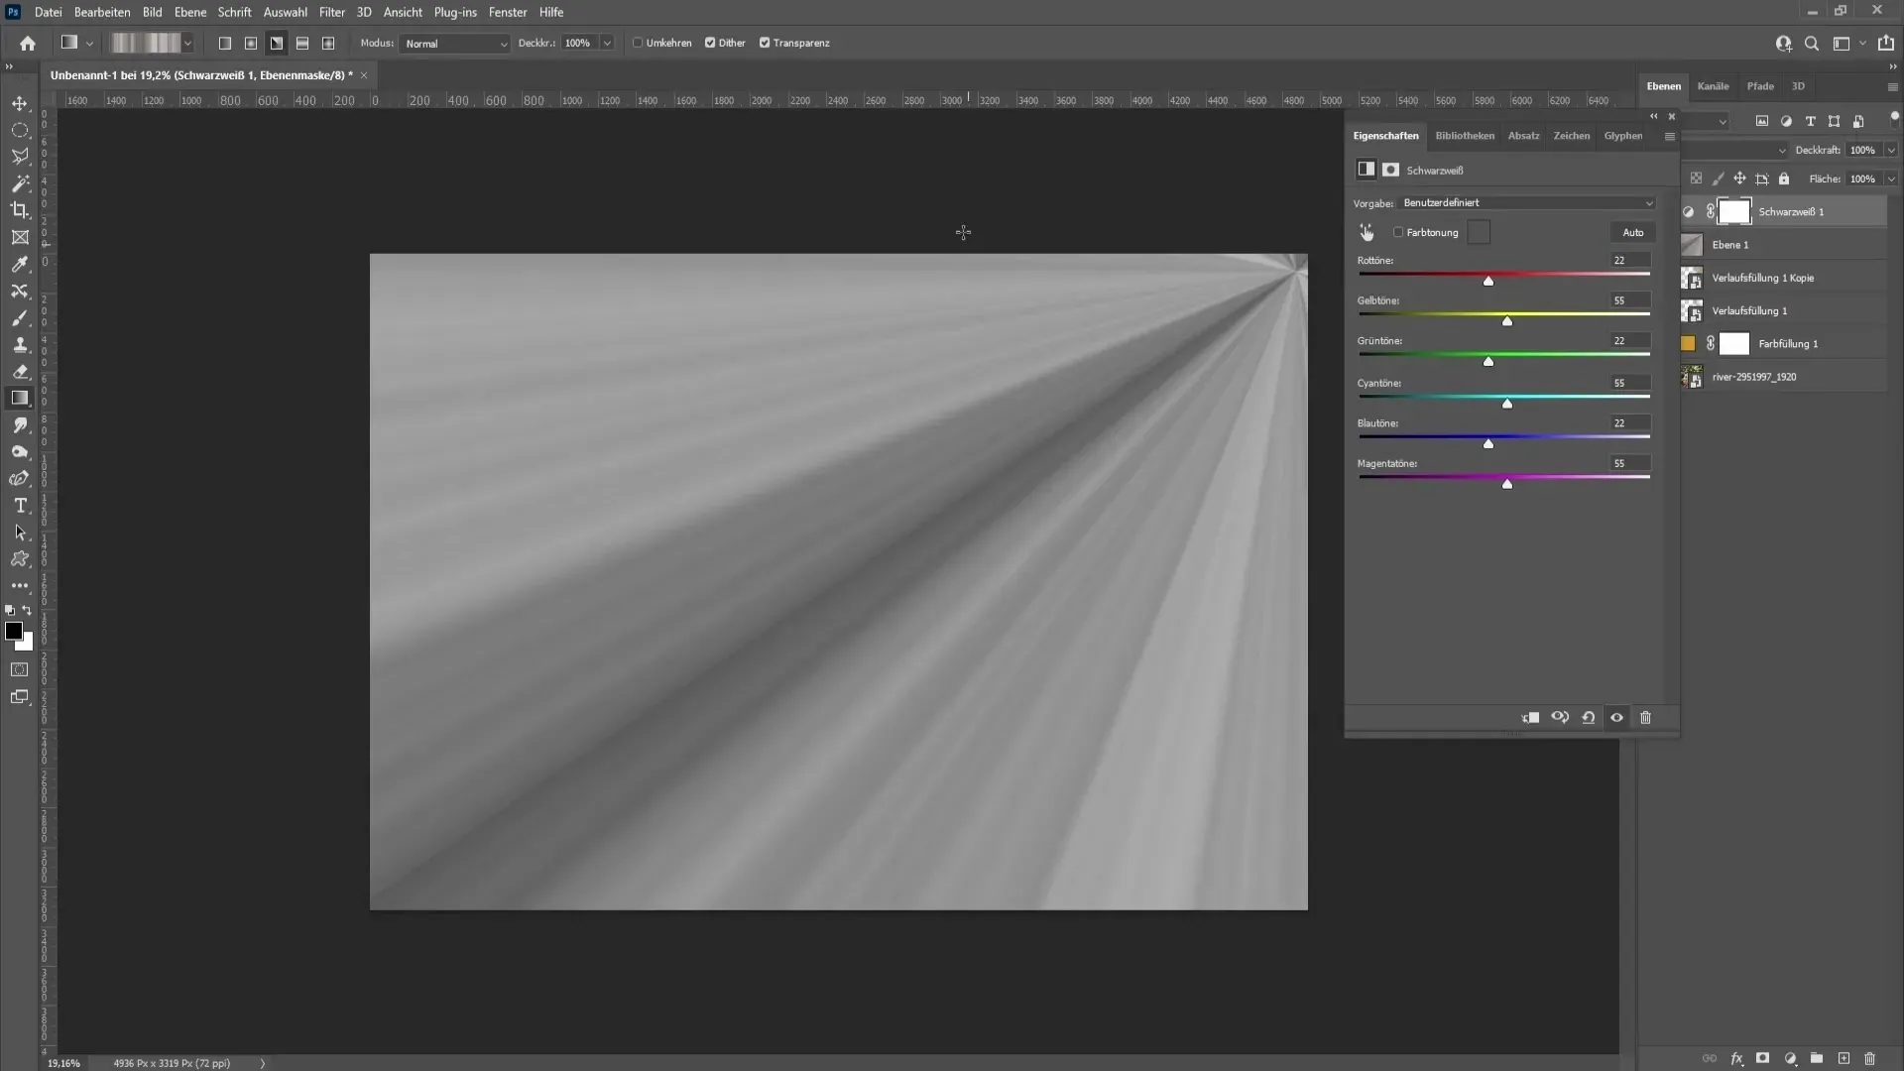1904x1071 pixels.
Task: Toggle the Umkehren checkbox
Action: coord(639,43)
